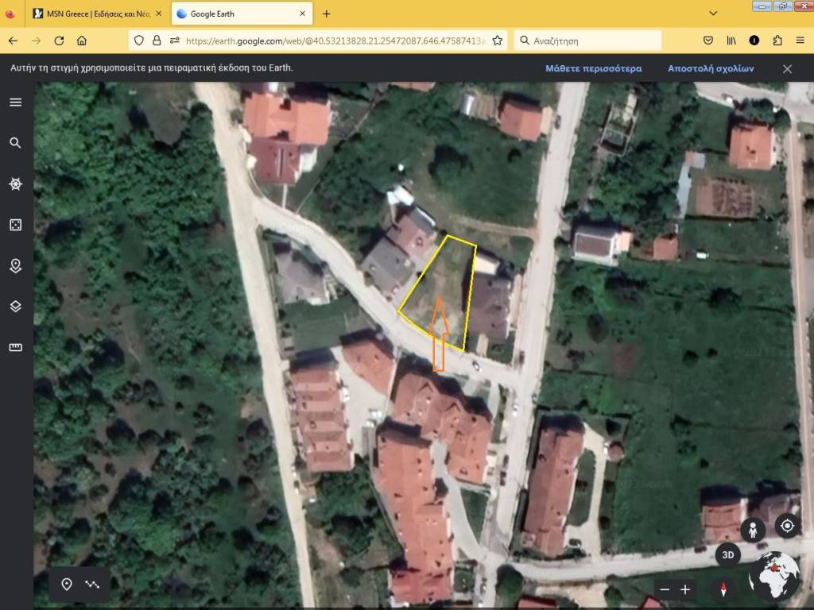The height and width of the screenshot is (610, 814).
Task: Expand the list-all-tabs dropdown chevron
Action: (713, 14)
